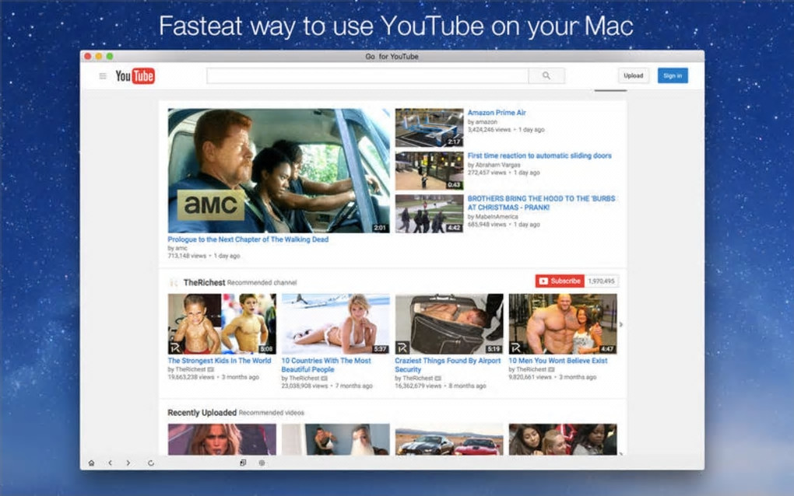
Task: Click 'by MabelnAmerica' channel name
Action: tap(493, 216)
